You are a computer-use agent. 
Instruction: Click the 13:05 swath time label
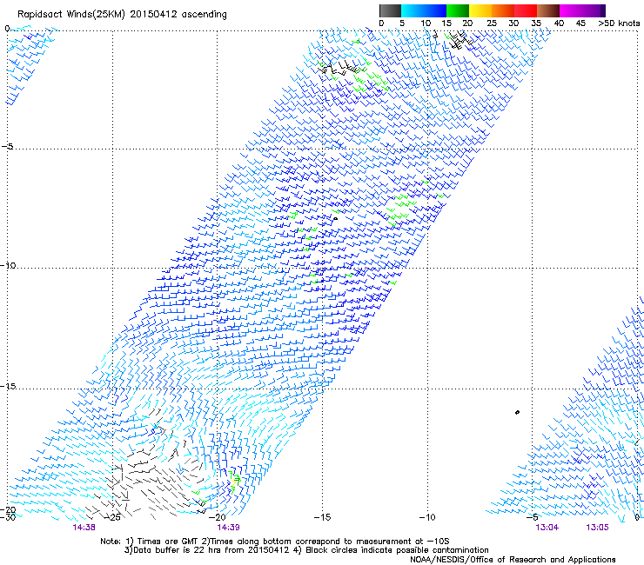pyautogui.click(x=597, y=528)
